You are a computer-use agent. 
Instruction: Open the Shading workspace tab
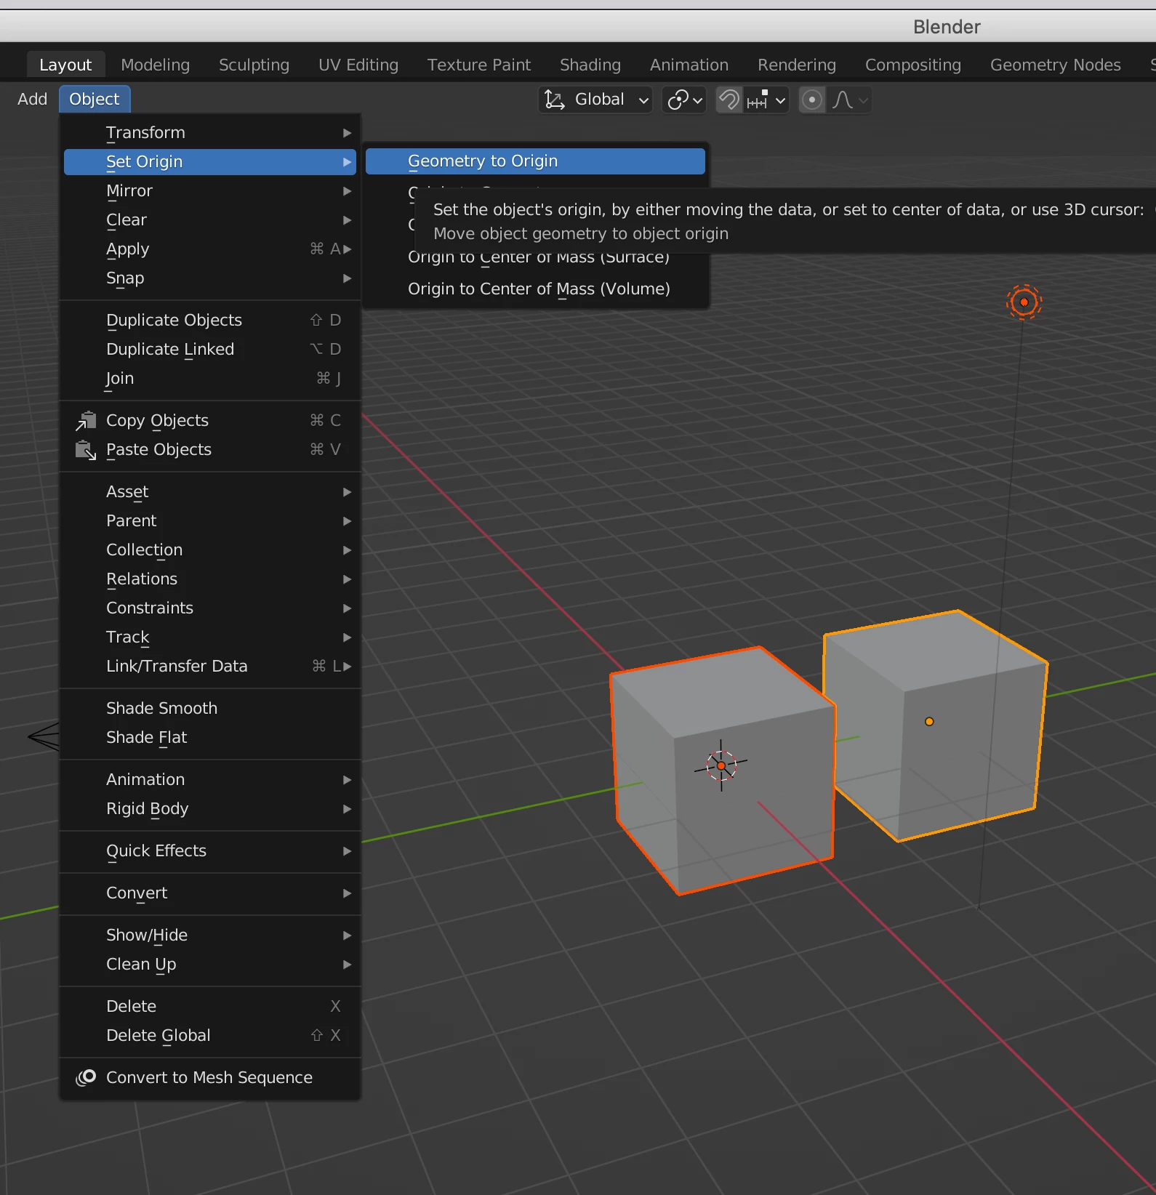(590, 65)
